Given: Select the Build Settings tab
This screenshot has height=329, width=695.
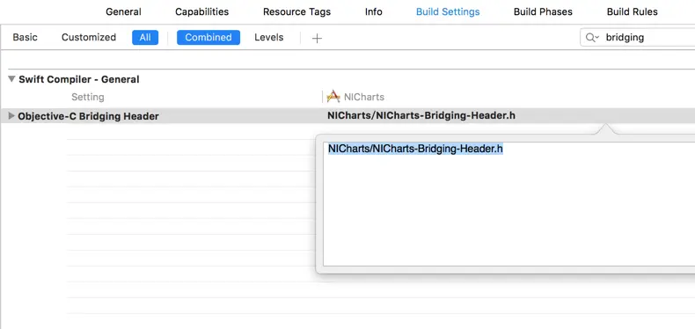Looking at the screenshot, I should click(448, 12).
